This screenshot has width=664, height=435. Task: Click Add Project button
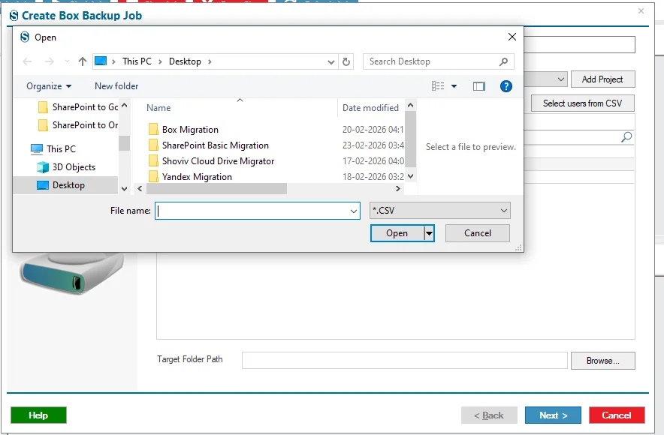pyautogui.click(x=602, y=79)
